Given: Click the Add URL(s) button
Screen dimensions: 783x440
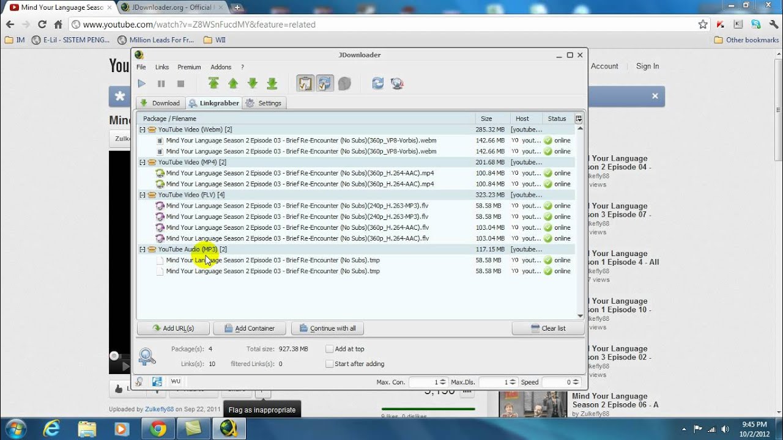Looking at the screenshot, I should pyautogui.click(x=173, y=328).
